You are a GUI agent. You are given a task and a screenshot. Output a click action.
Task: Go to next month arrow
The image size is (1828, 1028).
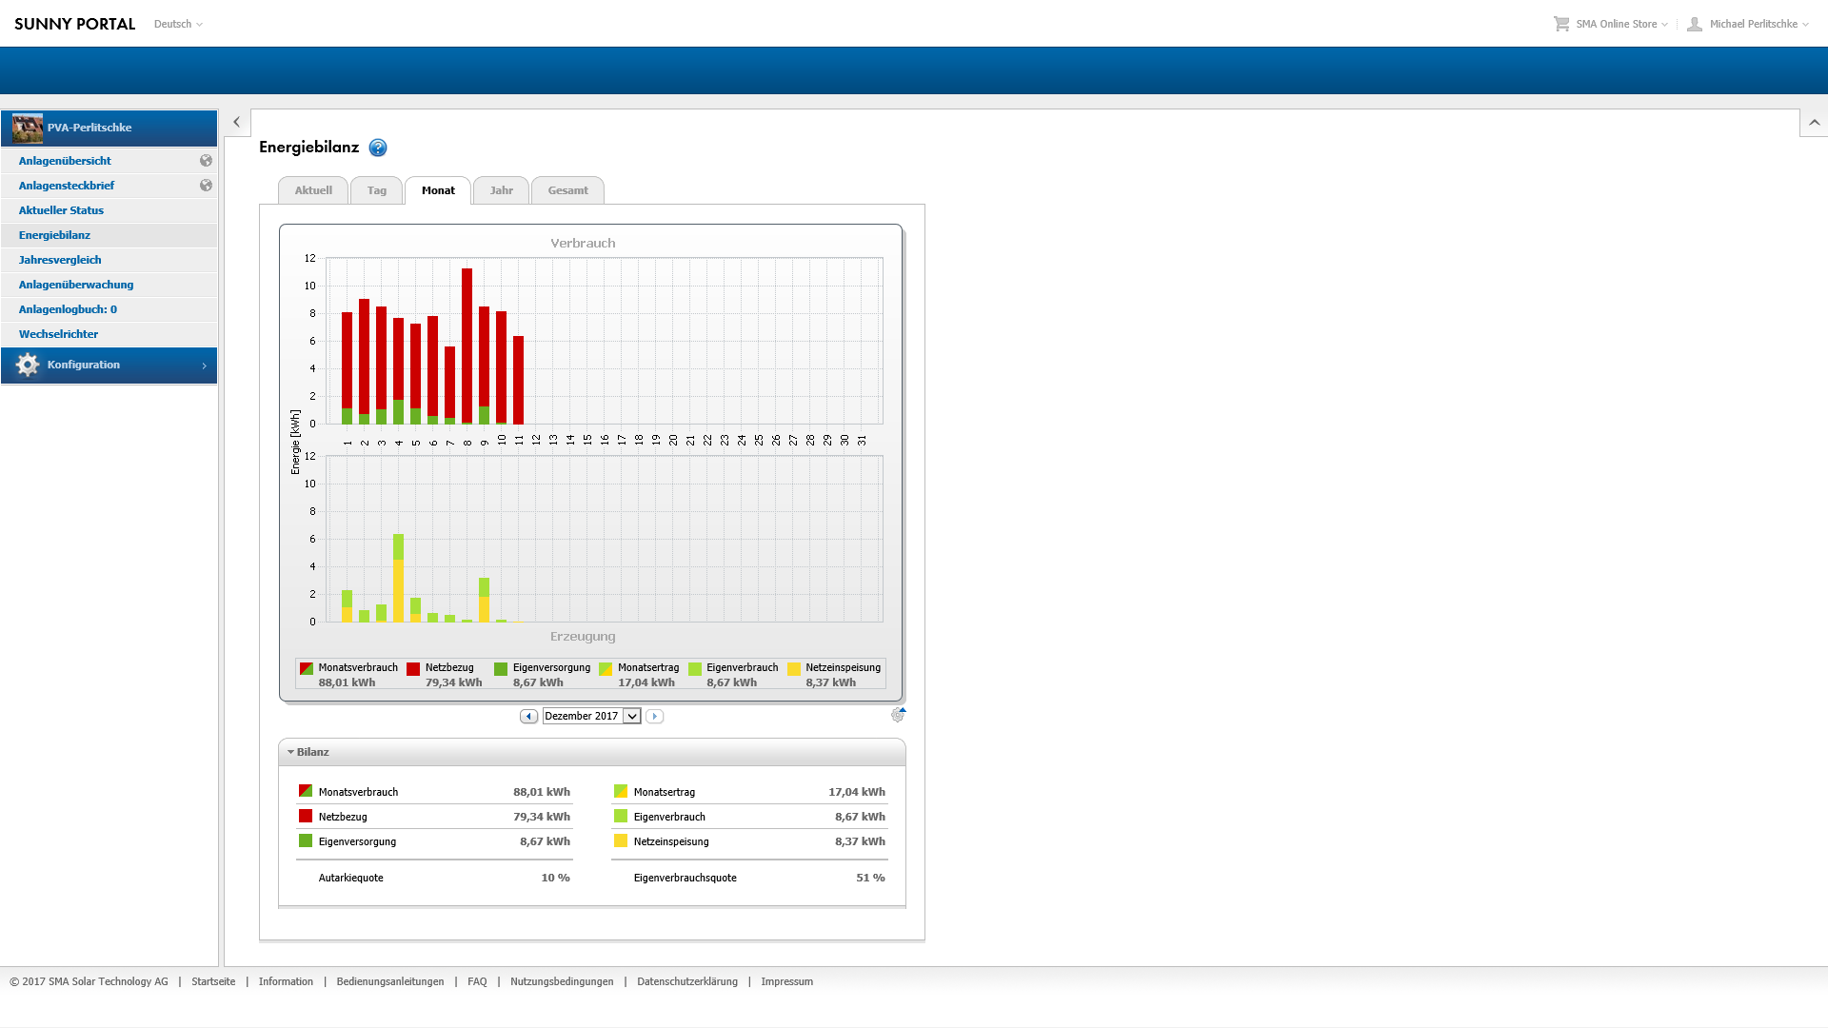(654, 716)
